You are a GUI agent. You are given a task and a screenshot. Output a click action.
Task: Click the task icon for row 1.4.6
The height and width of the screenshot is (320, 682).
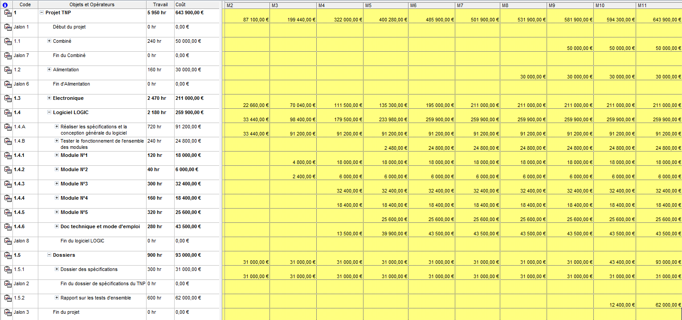click(8, 227)
